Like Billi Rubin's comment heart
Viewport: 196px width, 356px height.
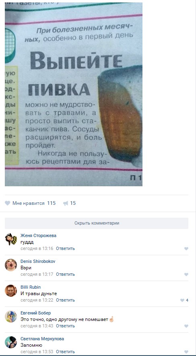(x=182, y=300)
